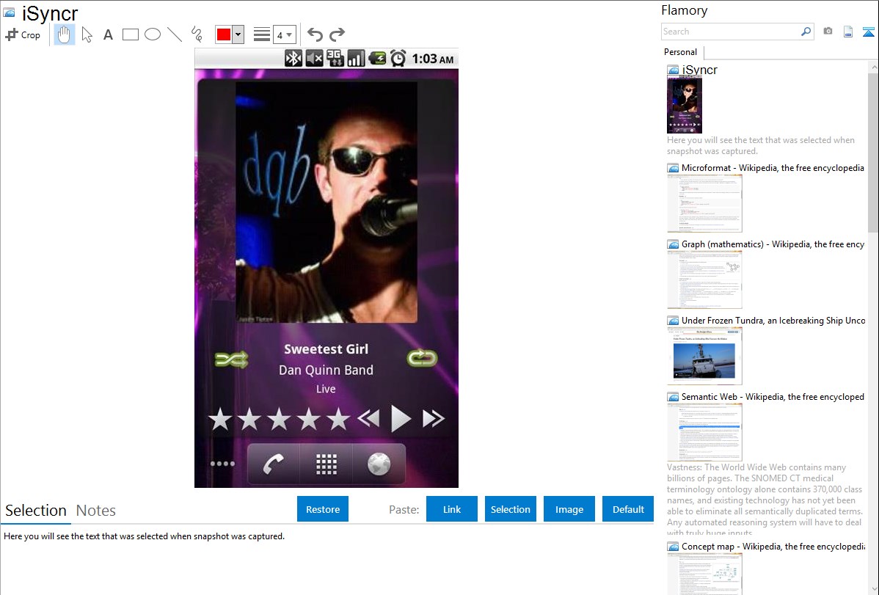This screenshot has height=595, width=879.
Task: Click the muted speaker status icon
Action: pos(315,58)
